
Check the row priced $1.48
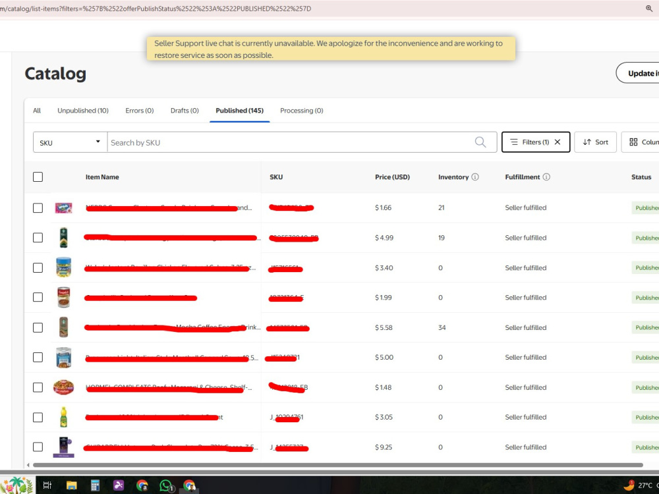click(38, 387)
